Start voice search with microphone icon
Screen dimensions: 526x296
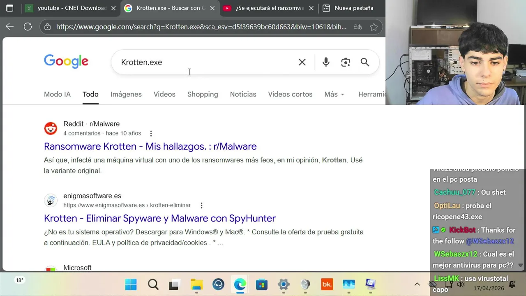coord(326,62)
